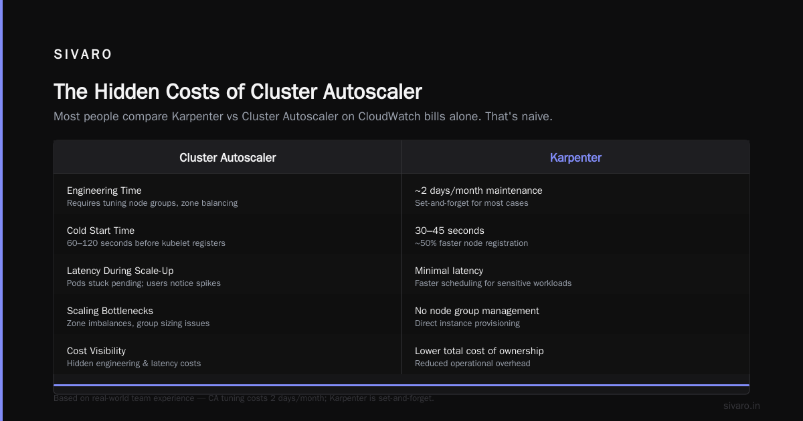The width and height of the screenshot is (803, 421).
Task: Select the 'Cold Start Time' row title
Action: coord(100,231)
